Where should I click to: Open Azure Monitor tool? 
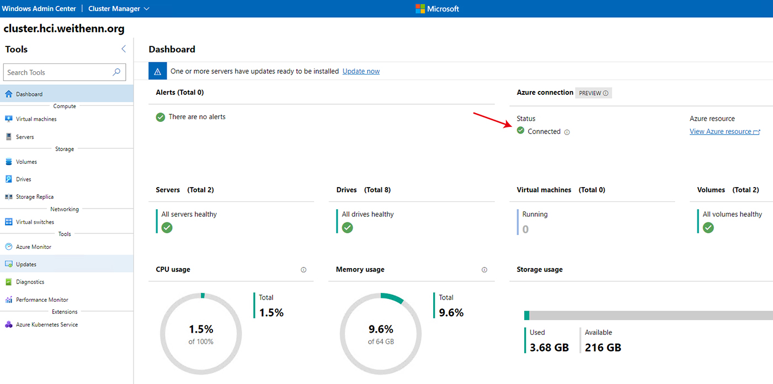pos(67,247)
